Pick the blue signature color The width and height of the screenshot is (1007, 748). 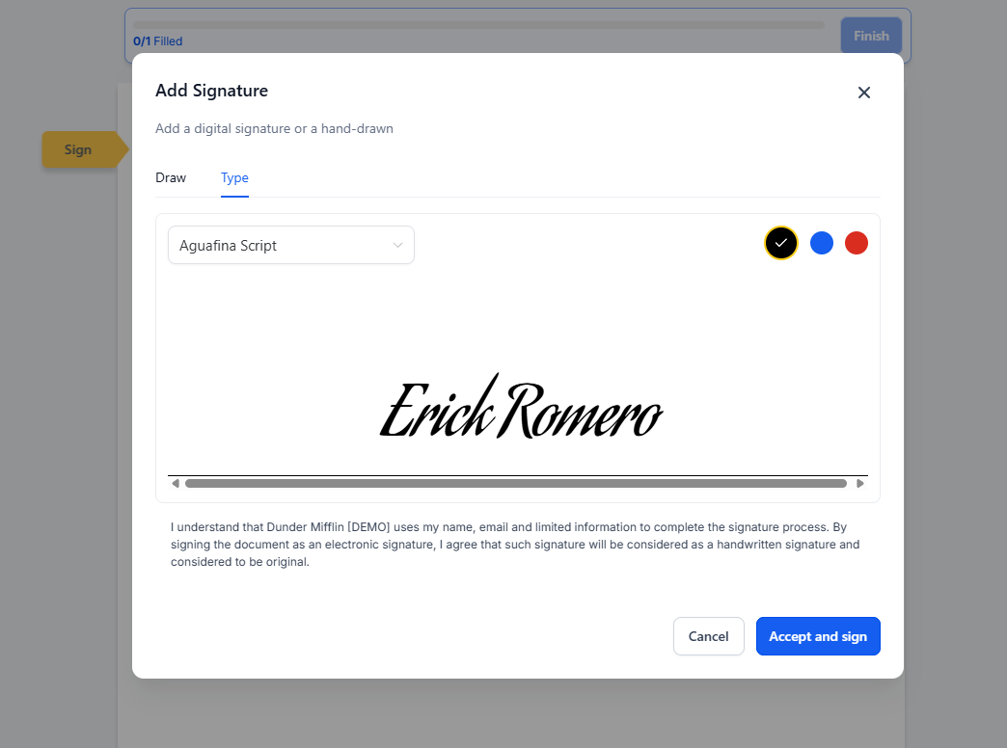tap(822, 243)
